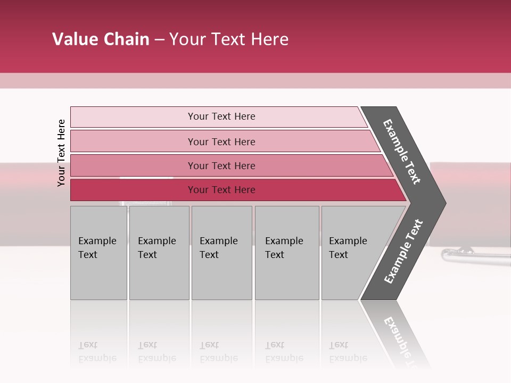511x383 pixels.
Task: Click the "Your Text Here" part of the title
Action: pyautogui.click(x=229, y=39)
